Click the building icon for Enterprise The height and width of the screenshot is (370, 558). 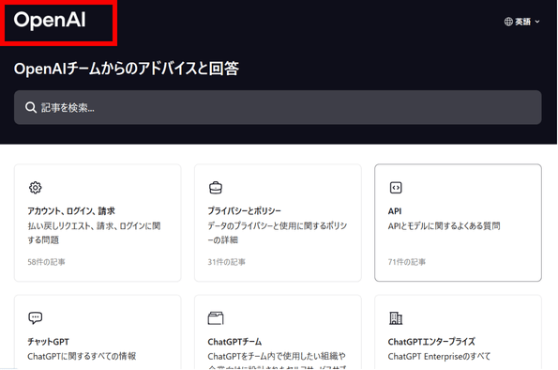pos(396,318)
